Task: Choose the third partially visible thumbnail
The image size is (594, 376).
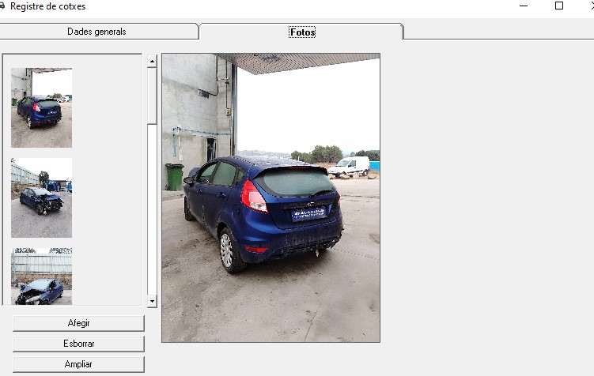Action: pyautogui.click(x=41, y=276)
